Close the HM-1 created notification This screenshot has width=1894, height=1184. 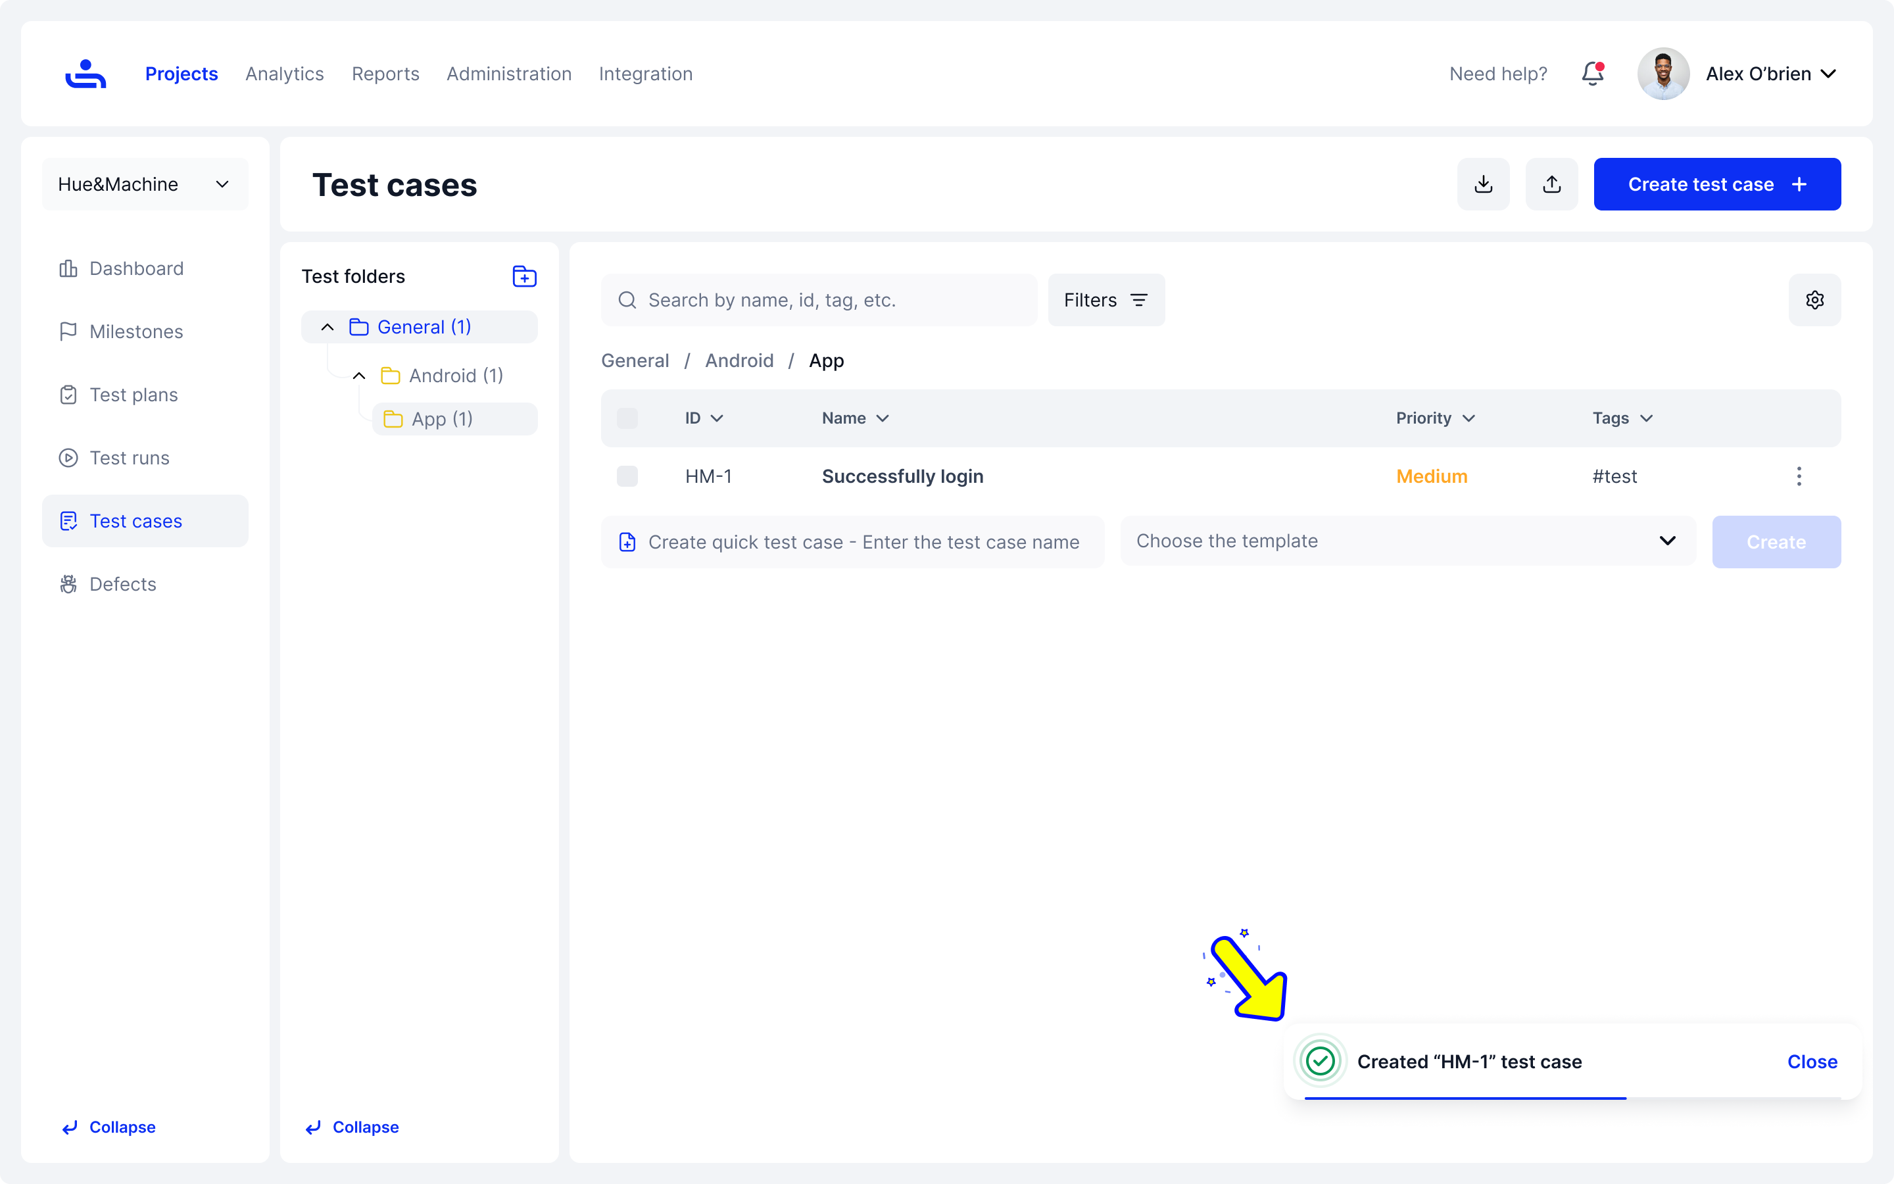click(1811, 1062)
